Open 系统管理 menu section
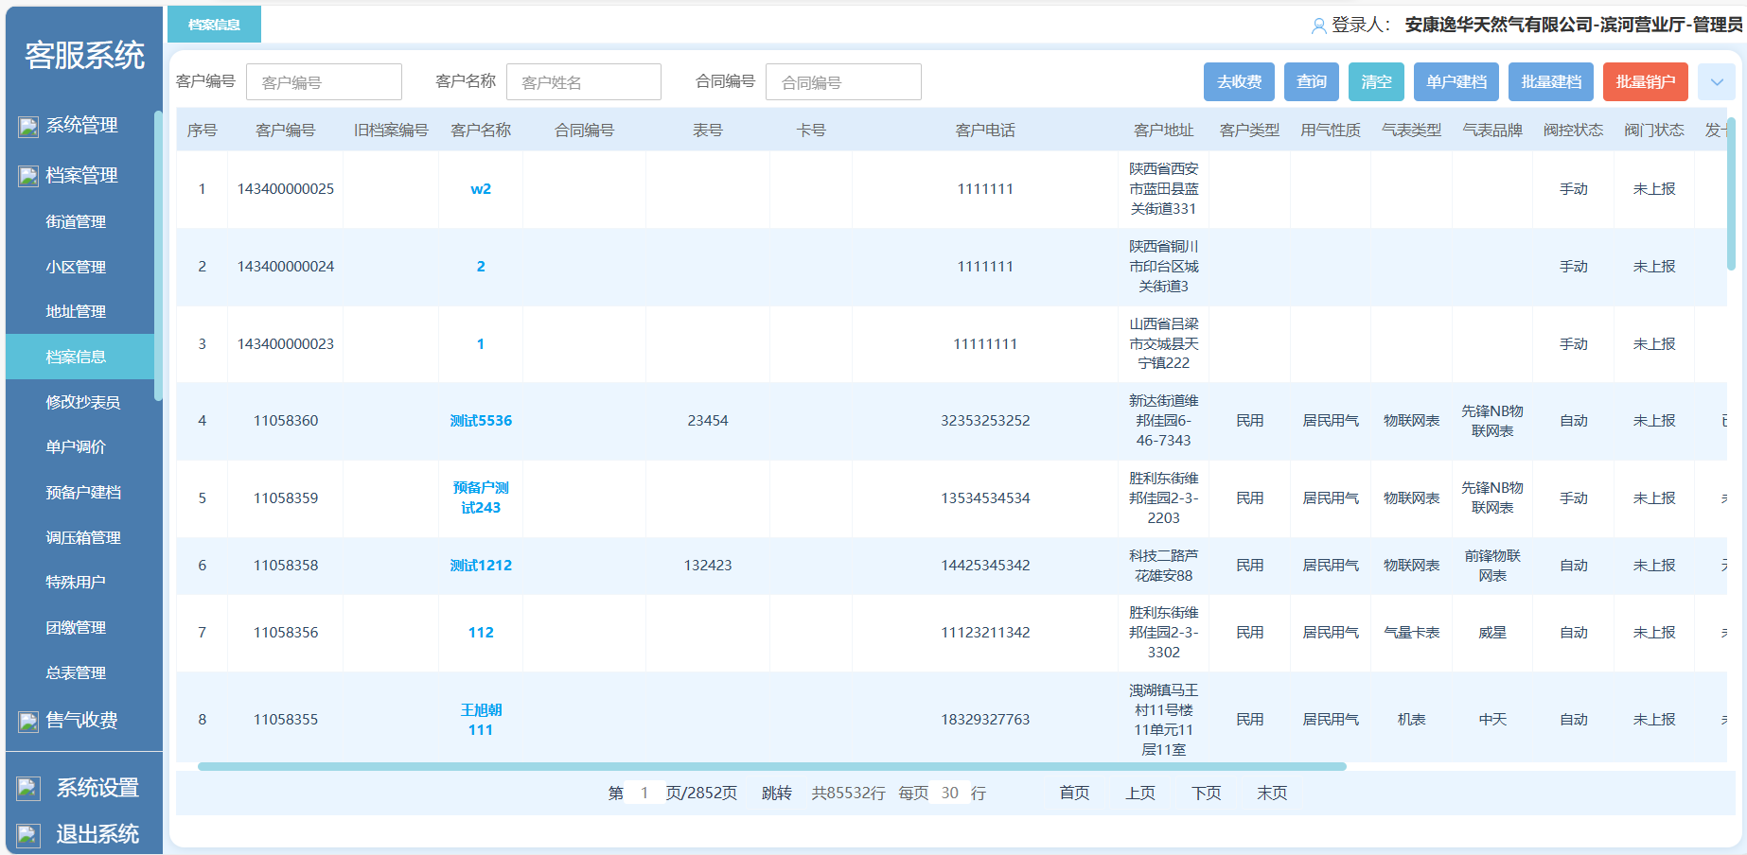Image resolution: width=1747 pixels, height=855 pixels. pos(81,125)
